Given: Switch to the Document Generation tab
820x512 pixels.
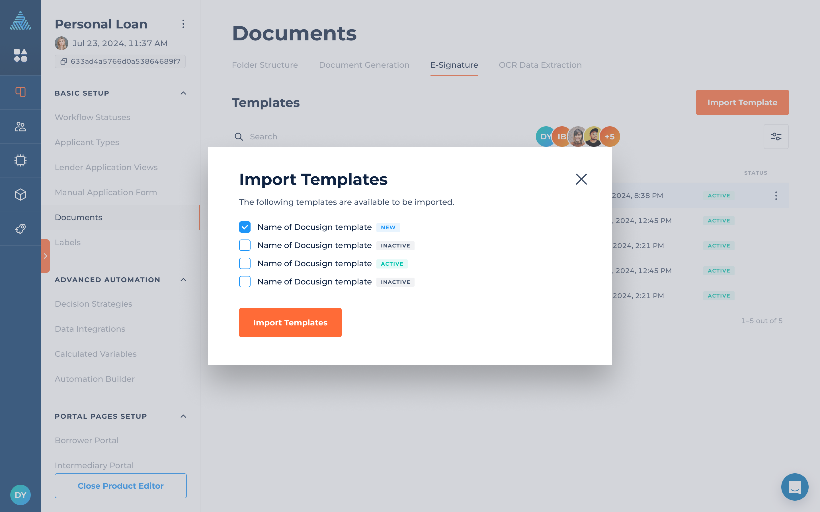Looking at the screenshot, I should point(364,65).
